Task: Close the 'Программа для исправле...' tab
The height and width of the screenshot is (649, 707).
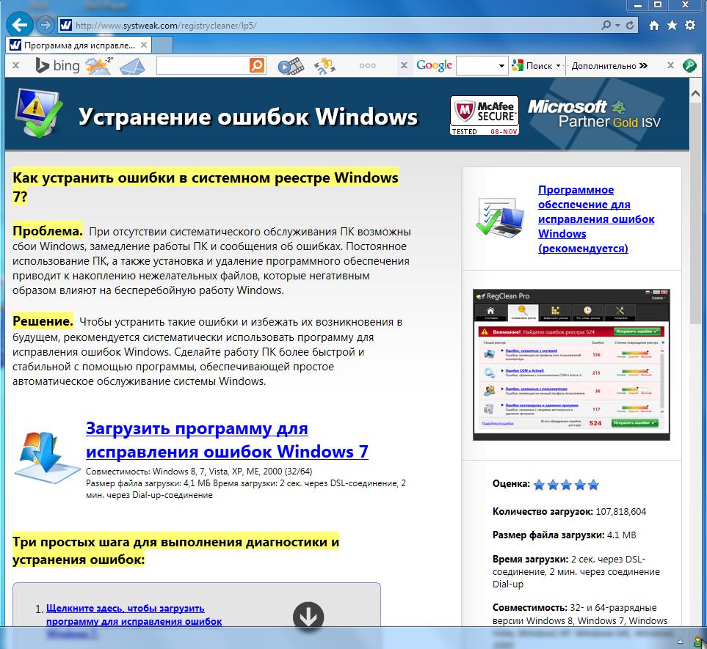Action: (144, 45)
